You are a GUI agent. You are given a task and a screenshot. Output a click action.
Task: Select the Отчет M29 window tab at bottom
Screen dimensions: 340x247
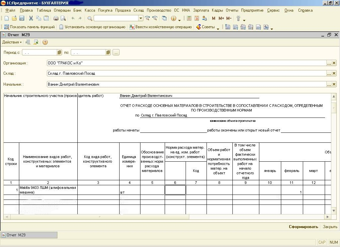pos(29,235)
